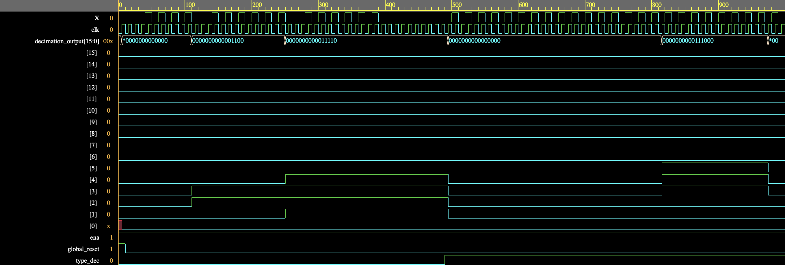Select the ena signal label
This screenshot has height=265, width=785.
point(94,238)
